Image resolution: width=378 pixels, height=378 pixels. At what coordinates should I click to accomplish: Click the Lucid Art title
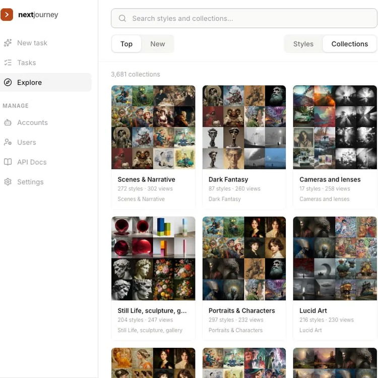(x=313, y=310)
